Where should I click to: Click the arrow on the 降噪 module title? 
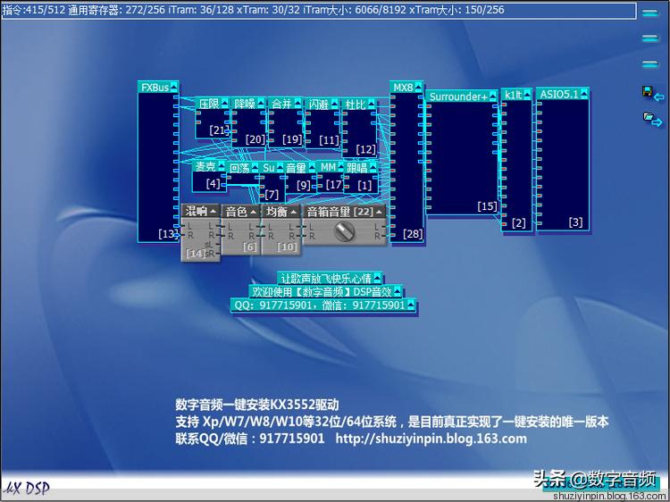[261, 103]
